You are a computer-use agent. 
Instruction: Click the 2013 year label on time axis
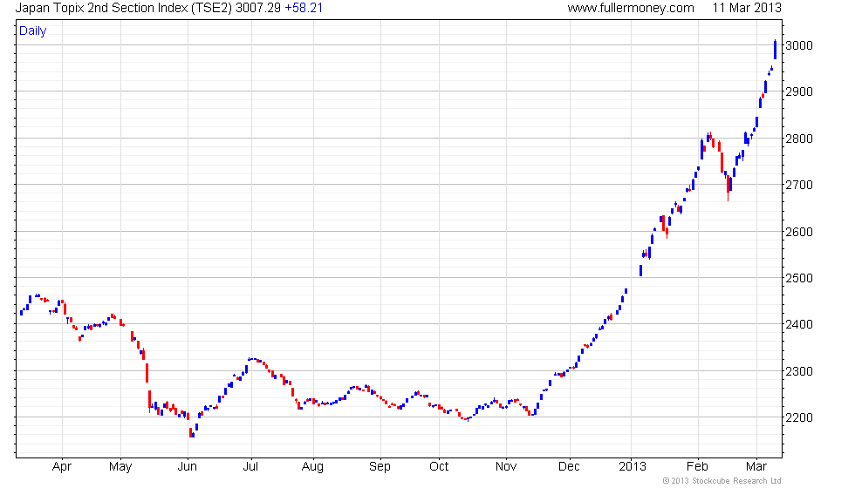pyautogui.click(x=633, y=467)
